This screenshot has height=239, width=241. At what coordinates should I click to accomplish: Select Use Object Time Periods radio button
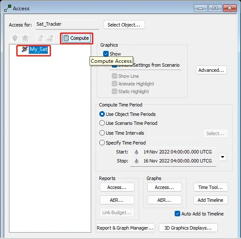[x=102, y=114]
